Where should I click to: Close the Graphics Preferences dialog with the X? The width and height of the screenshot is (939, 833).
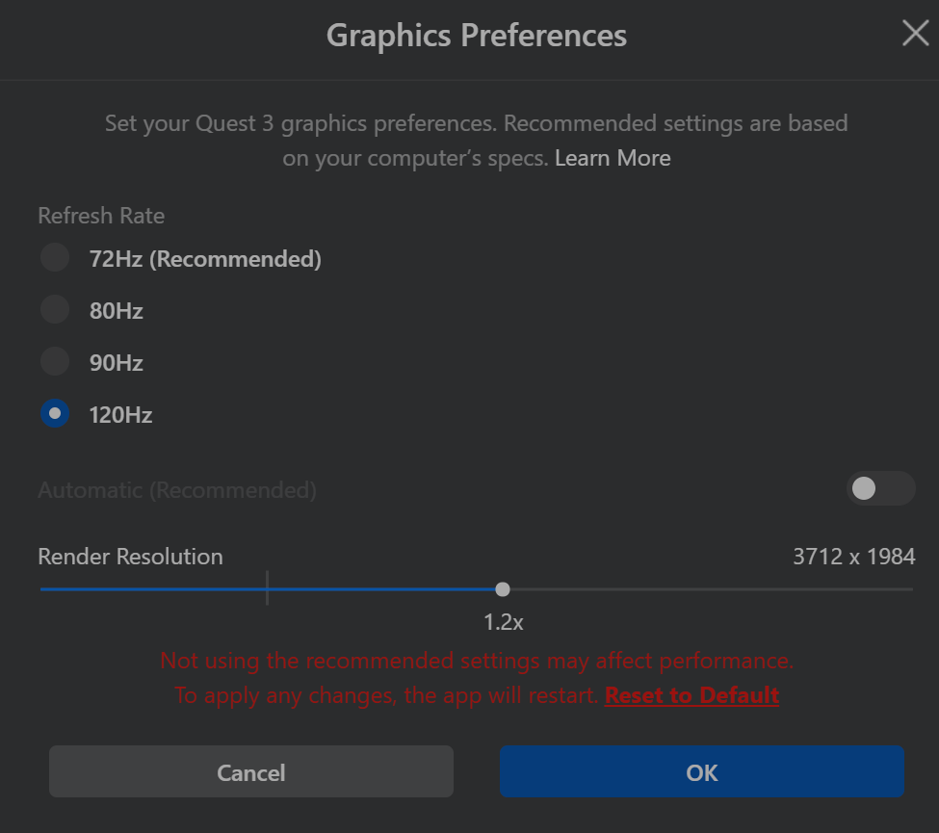(914, 33)
